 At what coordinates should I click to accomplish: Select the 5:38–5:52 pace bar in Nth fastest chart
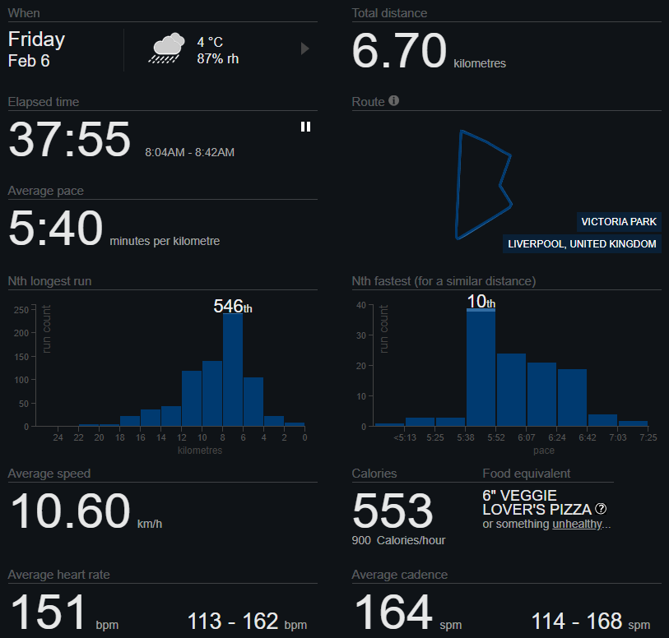[481, 368]
